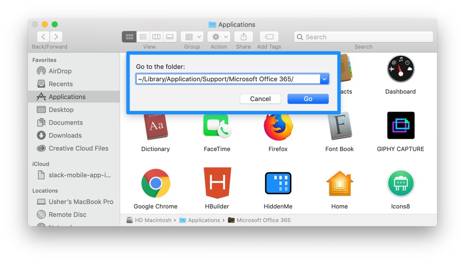Screen dimensions: 465x263
Task: Click the yellow minimize window button
Action: [x=45, y=24]
